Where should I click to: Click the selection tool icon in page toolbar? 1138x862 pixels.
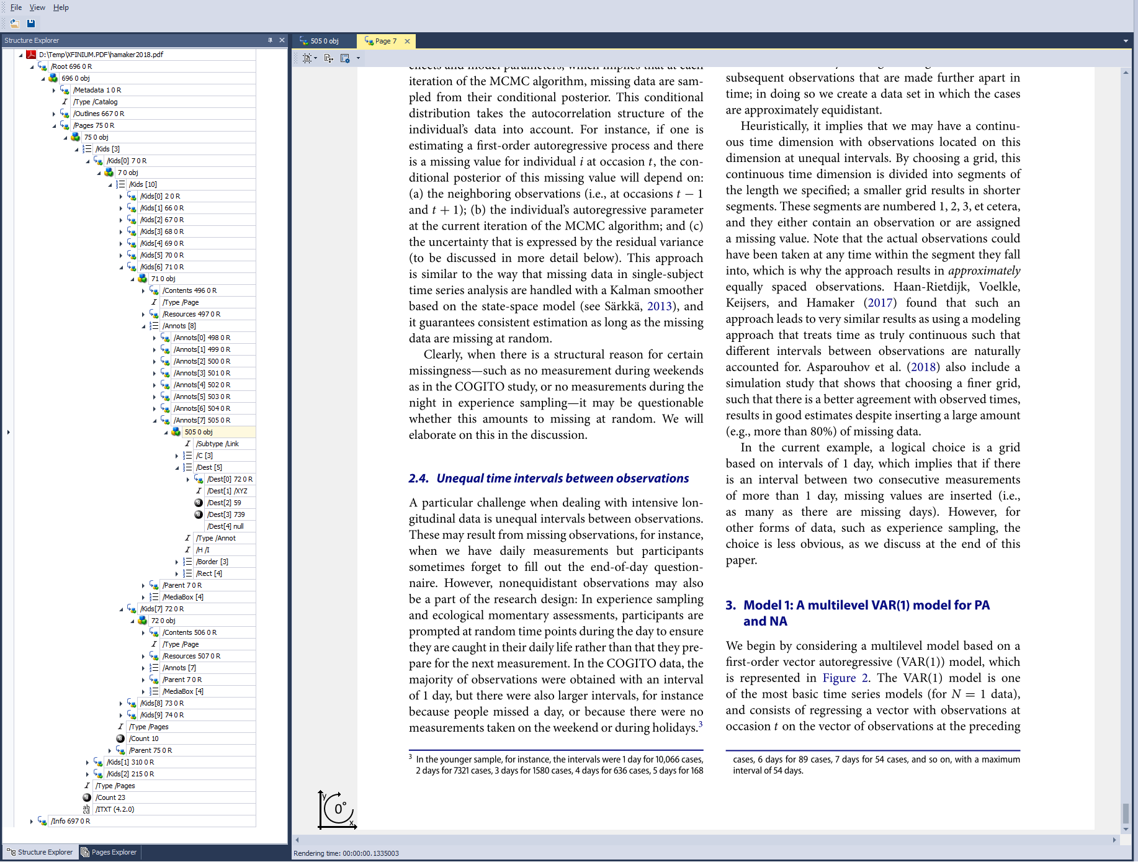click(307, 58)
